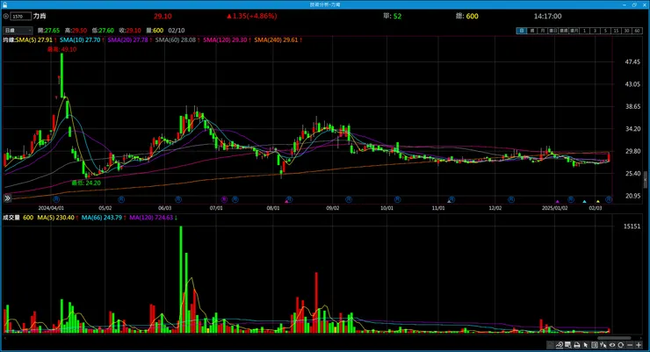650x352 pixels.
Task: Click the volume MA(5) 230.40 label
Action: coord(58,218)
